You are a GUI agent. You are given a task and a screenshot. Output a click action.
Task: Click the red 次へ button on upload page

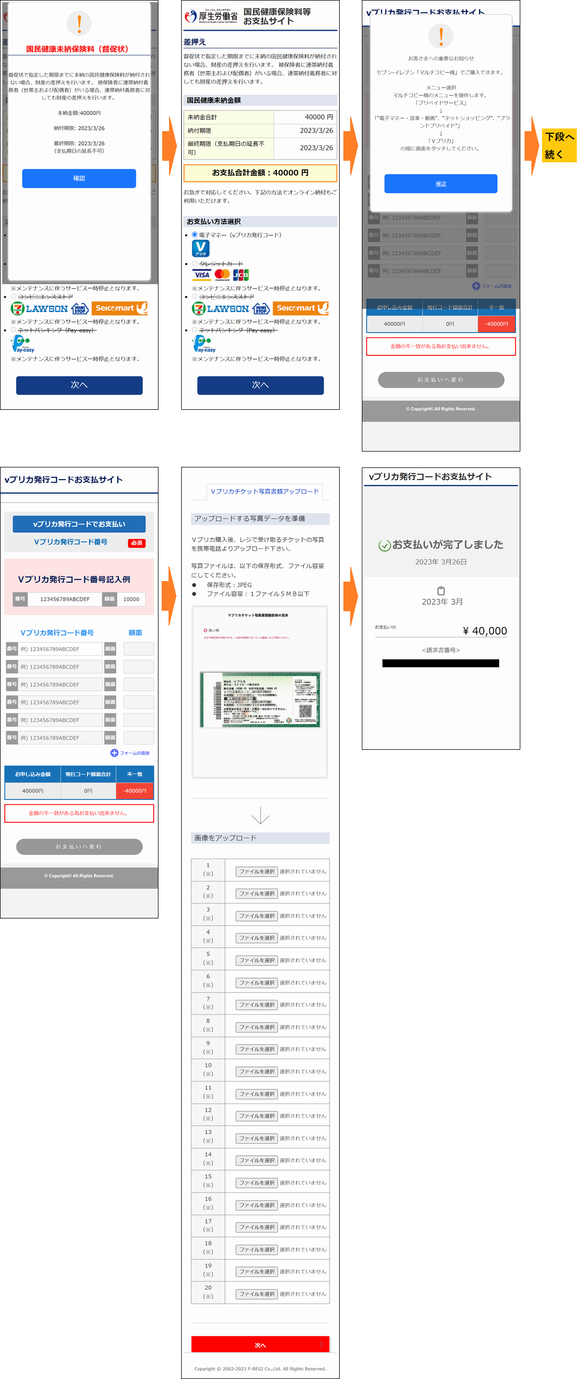260,1345
